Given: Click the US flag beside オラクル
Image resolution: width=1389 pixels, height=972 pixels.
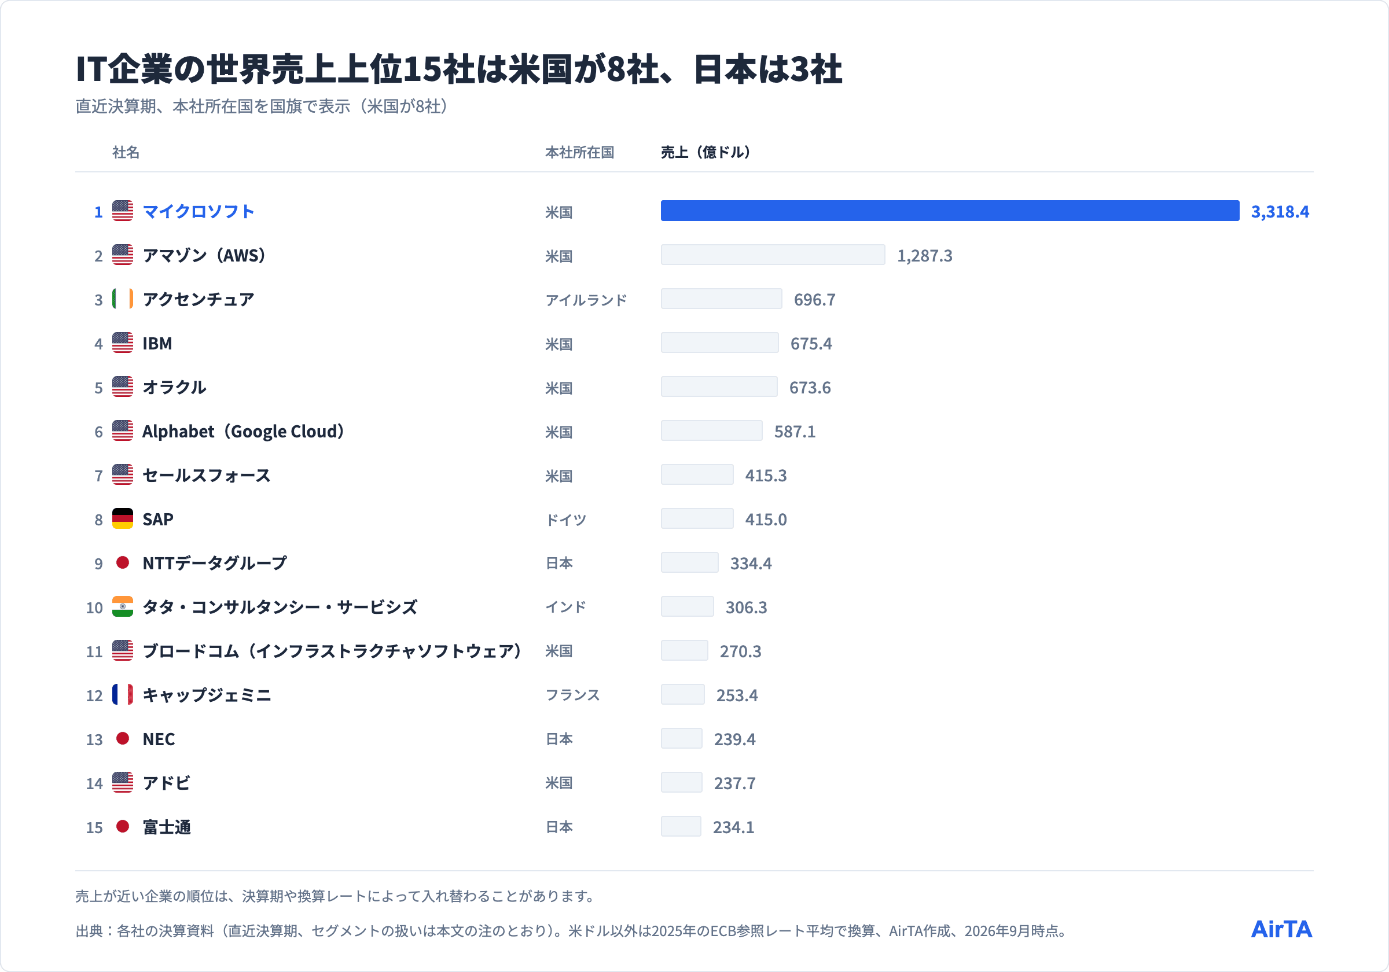Looking at the screenshot, I should point(122,387).
